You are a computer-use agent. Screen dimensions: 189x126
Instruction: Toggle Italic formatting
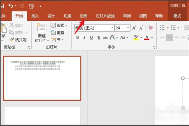[x=85, y=38]
